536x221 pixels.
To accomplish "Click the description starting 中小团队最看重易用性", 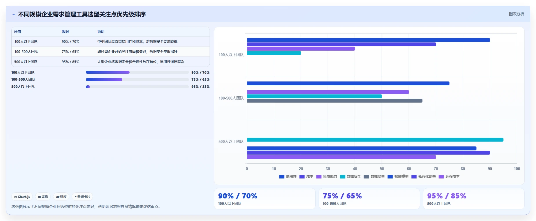I will click(x=137, y=42).
